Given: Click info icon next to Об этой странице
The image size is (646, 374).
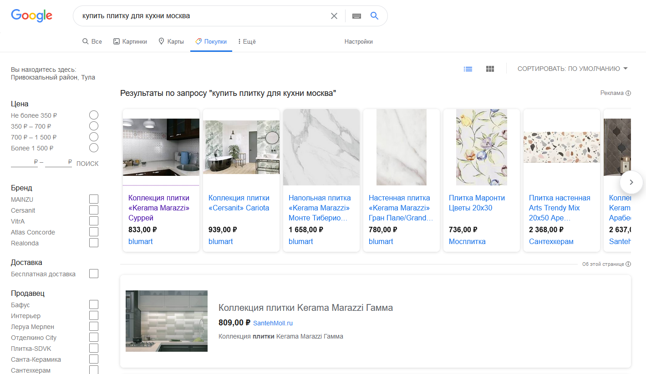Looking at the screenshot, I should (628, 264).
